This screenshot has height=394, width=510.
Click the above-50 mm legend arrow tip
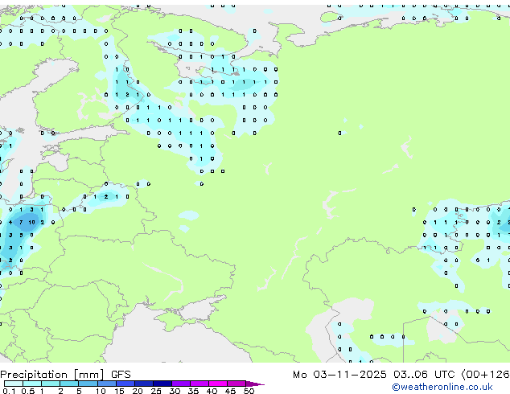[x=255, y=384]
